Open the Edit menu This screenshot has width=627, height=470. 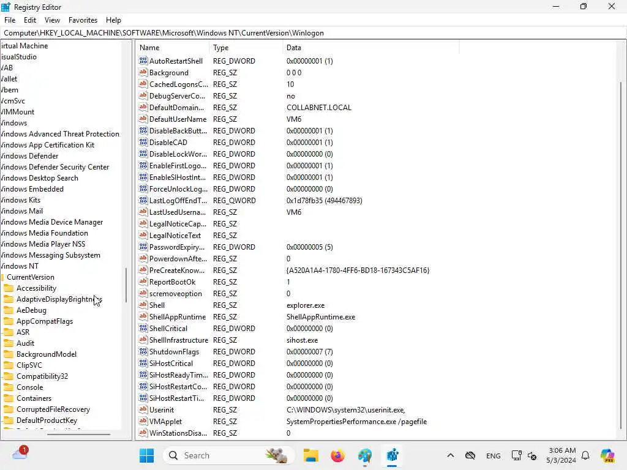click(x=30, y=20)
